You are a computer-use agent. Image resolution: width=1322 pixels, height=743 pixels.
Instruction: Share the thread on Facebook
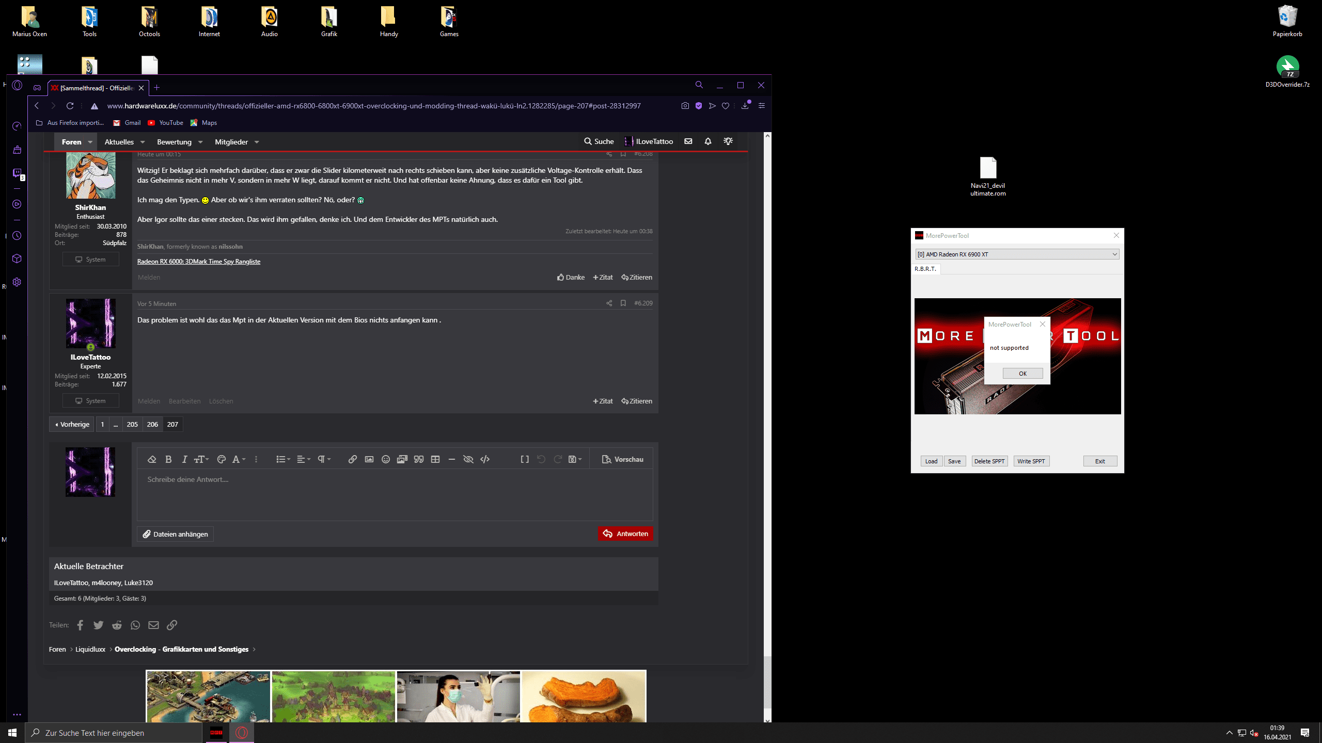pyautogui.click(x=80, y=625)
